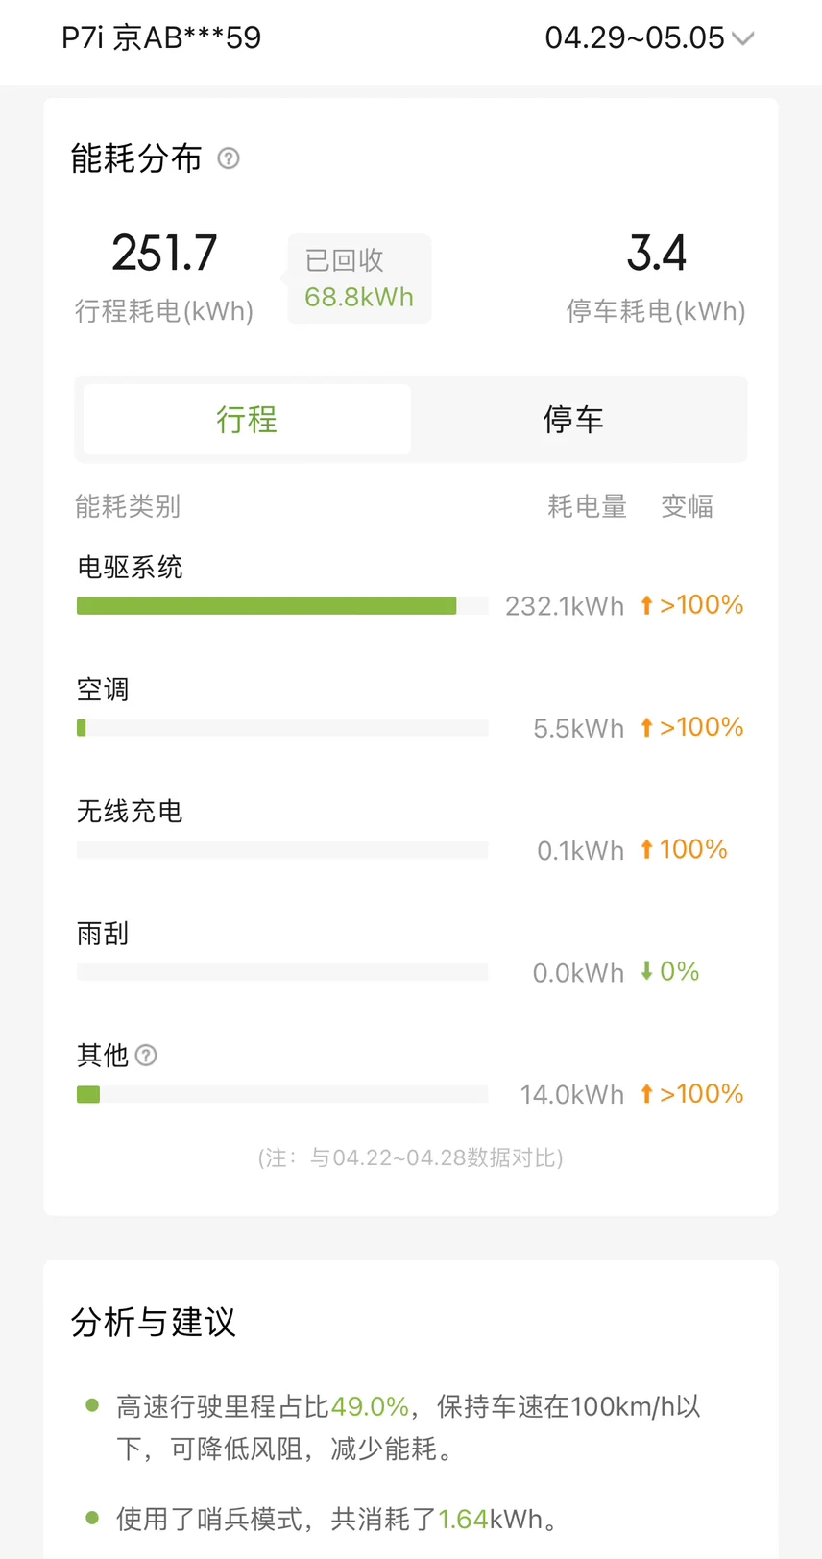
Task: Open the date range 04.29~05.05 selector
Action: (650, 37)
